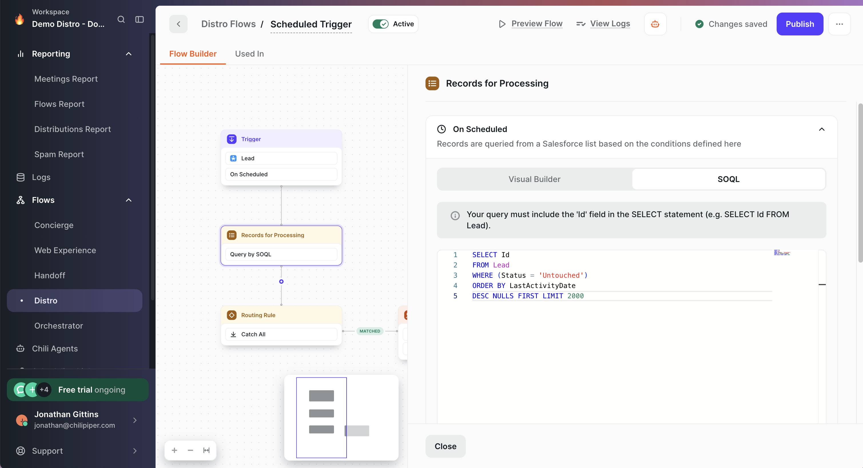Image resolution: width=863 pixels, height=468 pixels.
Task: Zoom out with the minus canvas control
Action: pyautogui.click(x=190, y=450)
